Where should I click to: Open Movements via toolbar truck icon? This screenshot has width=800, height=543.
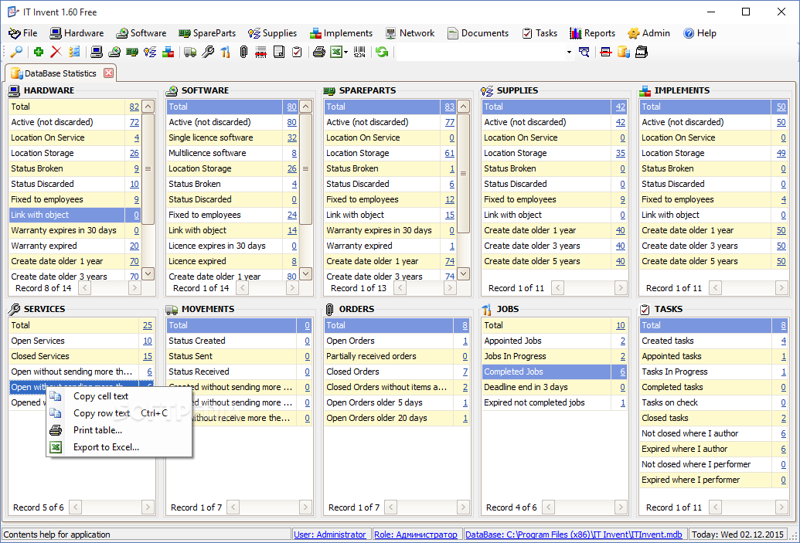(x=190, y=52)
